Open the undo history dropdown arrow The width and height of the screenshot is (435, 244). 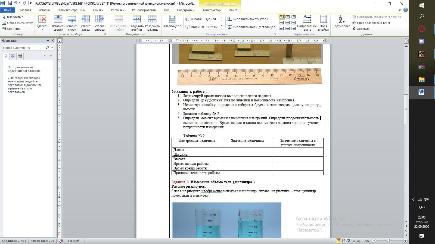(x=20, y=3)
